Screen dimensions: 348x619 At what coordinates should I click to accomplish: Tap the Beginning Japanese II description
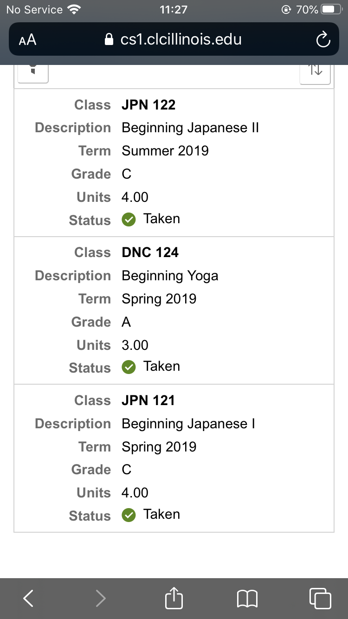(x=190, y=128)
